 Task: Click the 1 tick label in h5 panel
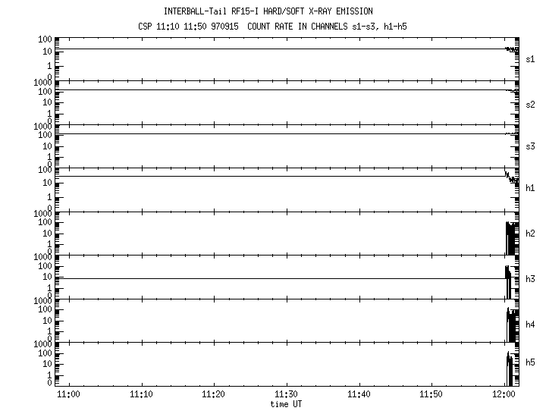click(49, 375)
